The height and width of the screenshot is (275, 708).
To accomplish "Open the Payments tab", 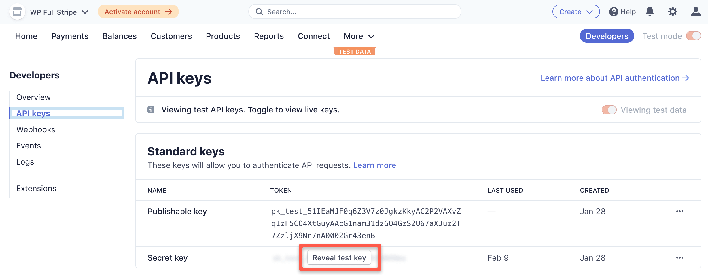I will point(70,36).
